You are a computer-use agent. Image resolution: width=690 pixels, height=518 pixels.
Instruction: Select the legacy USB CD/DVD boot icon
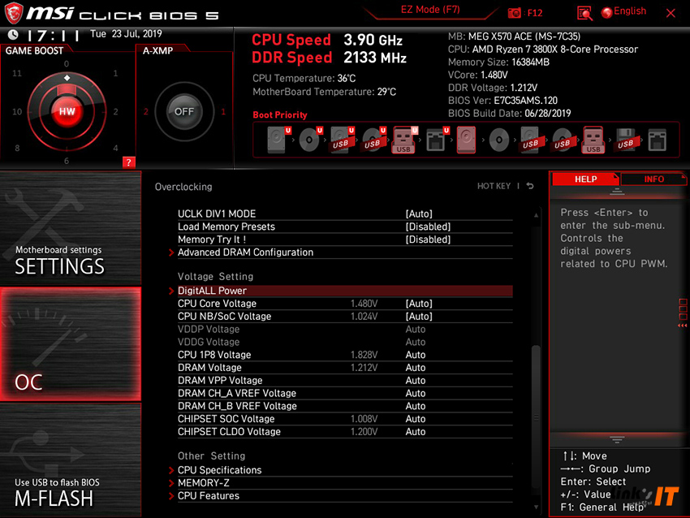(x=562, y=140)
